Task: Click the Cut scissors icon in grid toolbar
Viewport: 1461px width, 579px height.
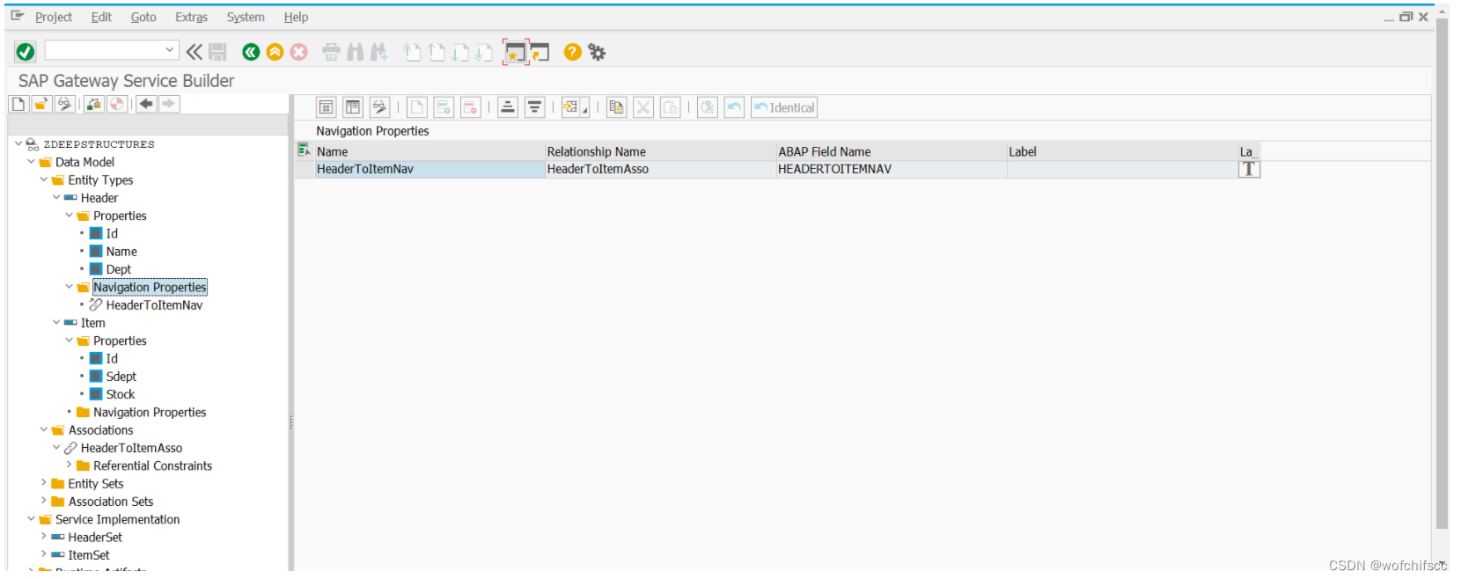Action: click(643, 107)
